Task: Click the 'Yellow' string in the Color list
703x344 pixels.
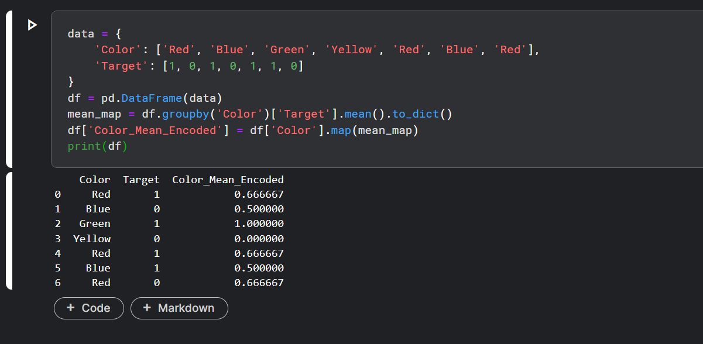Action: pyautogui.click(x=351, y=50)
